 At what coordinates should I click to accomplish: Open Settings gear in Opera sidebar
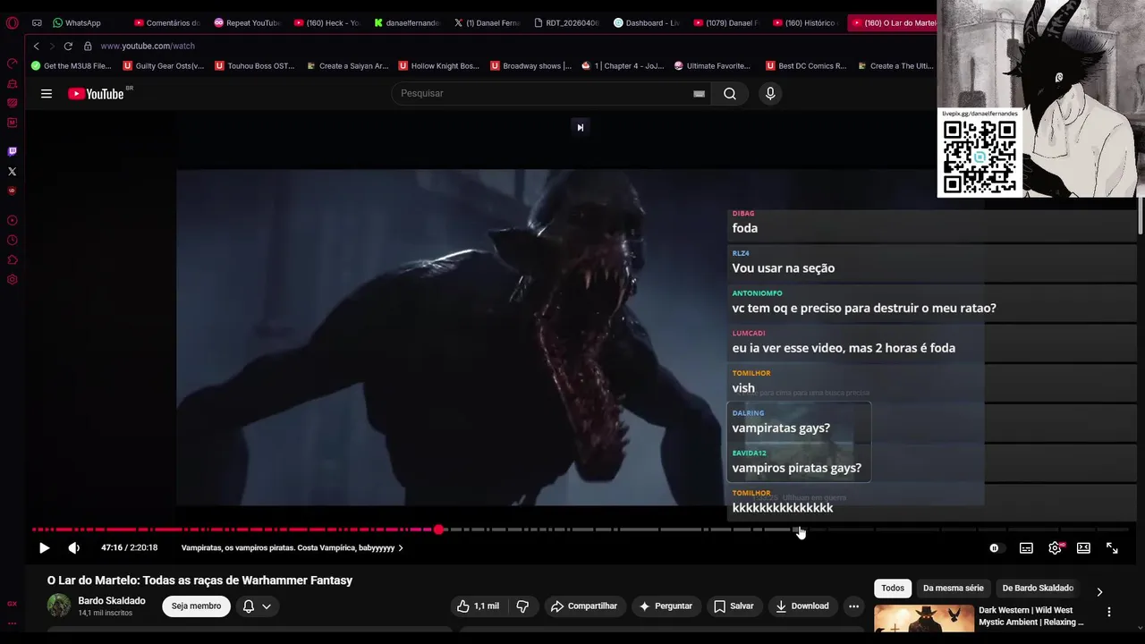(12, 280)
